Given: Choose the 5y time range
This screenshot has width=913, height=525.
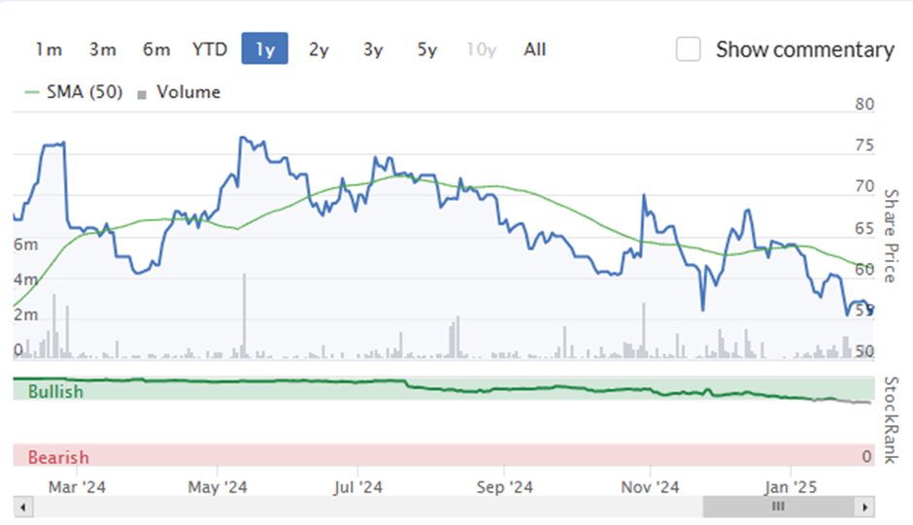Looking at the screenshot, I should tap(426, 49).
